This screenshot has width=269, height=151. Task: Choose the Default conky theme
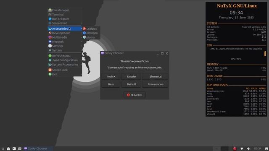click(x=132, y=84)
